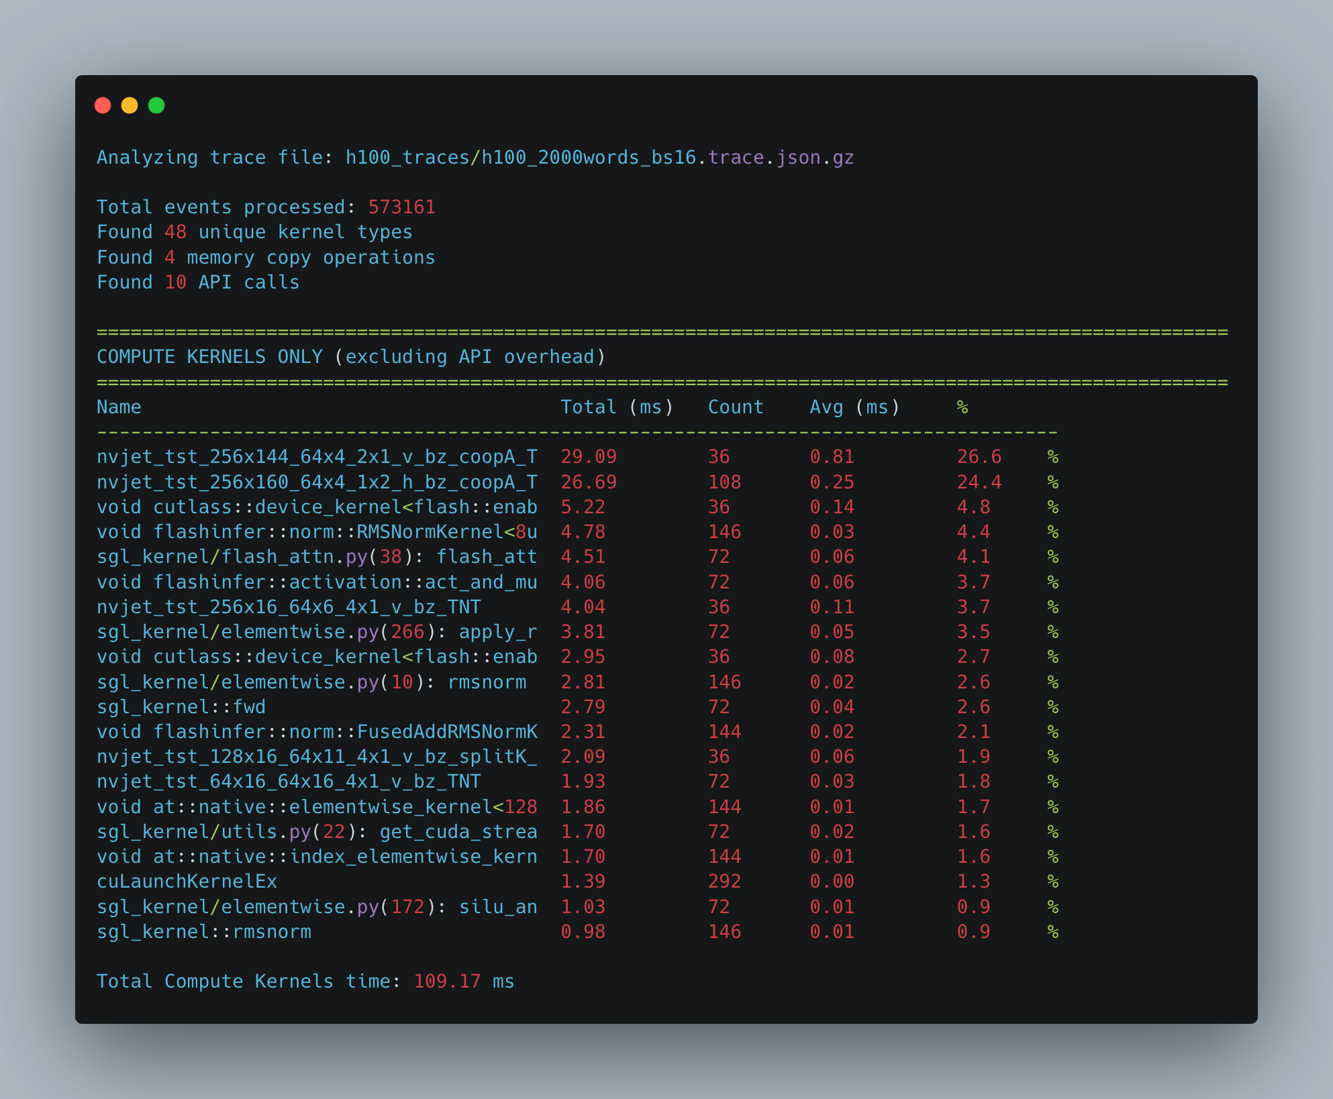Click the nvjet_tst_256x160 kernel name
Image resolution: width=1333 pixels, height=1099 pixels.
[317, 482]
